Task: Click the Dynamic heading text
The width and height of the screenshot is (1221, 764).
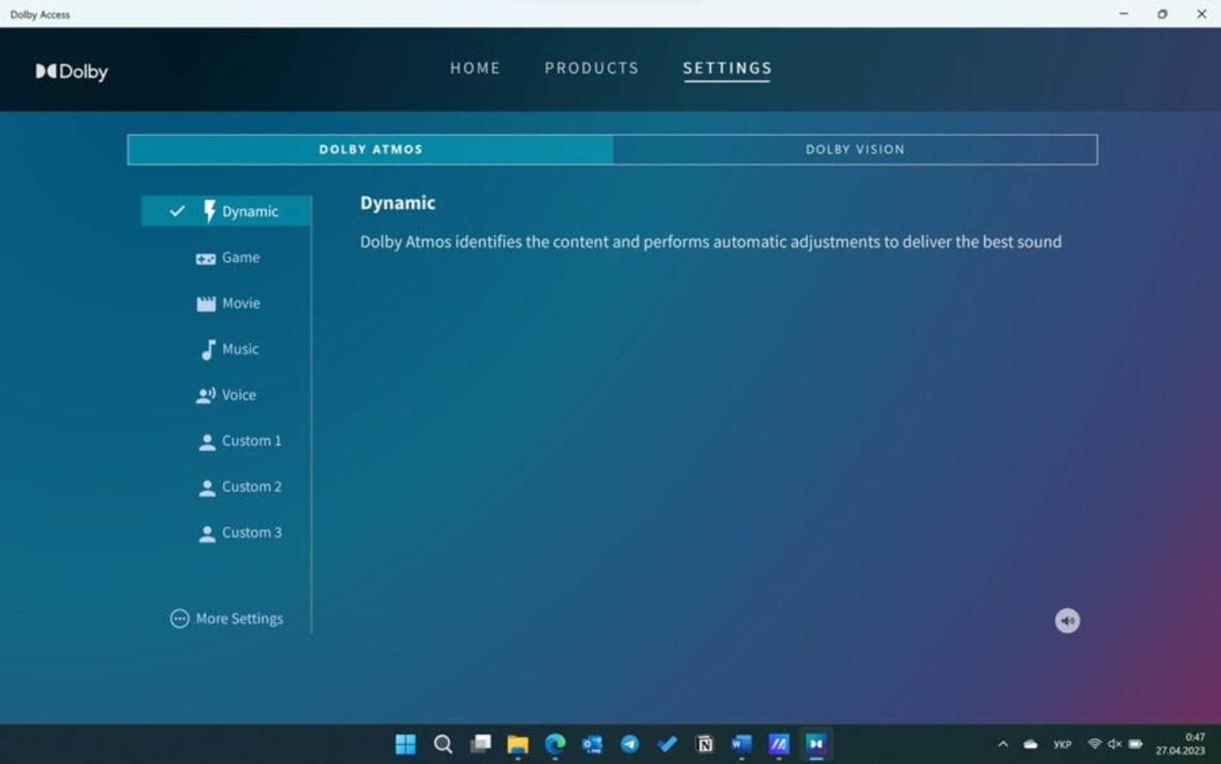Action: pos(397,203)
